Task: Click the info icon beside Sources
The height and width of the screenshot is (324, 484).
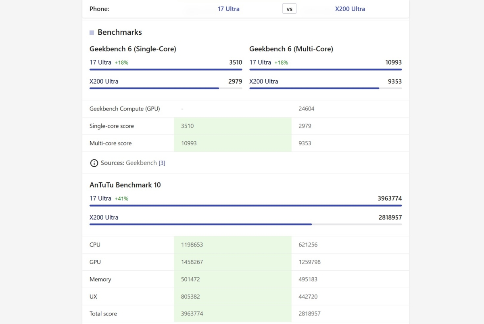Action: point(94,163)
